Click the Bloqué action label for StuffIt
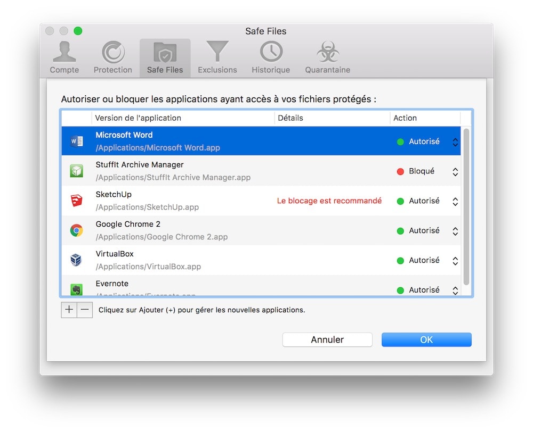Screen dimensions: 533x432 (x=422, y=171)
